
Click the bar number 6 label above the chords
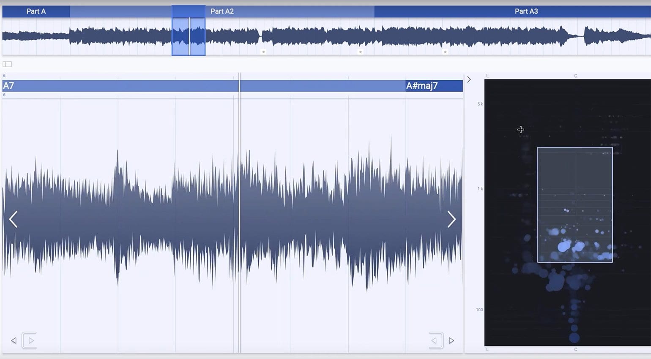tap(3, 75)
